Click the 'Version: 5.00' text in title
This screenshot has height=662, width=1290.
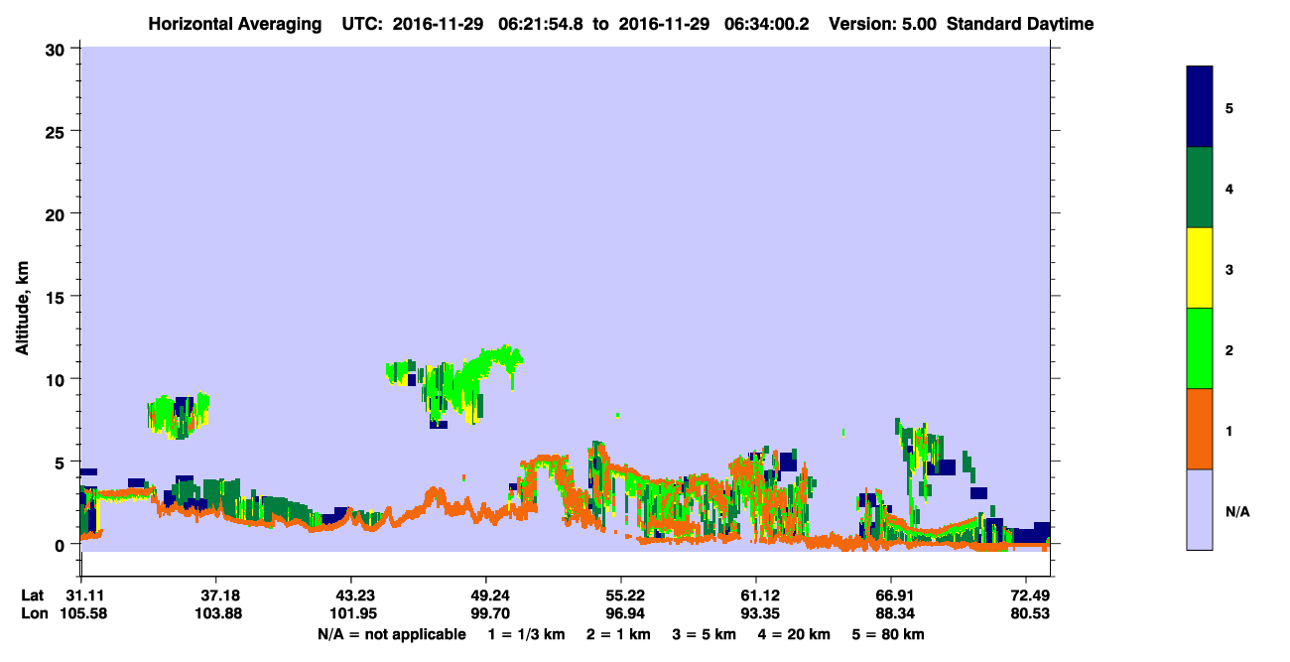pyautogui.click(x=883, y=24)
